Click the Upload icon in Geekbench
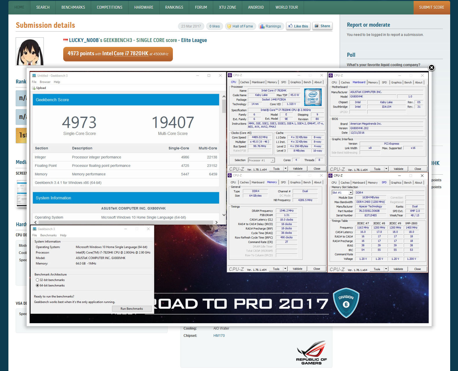Screen dimensions: 458x371 pos(34,88)
